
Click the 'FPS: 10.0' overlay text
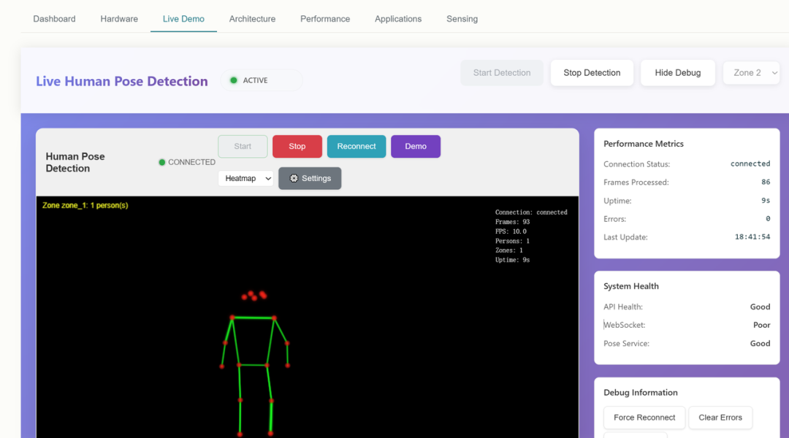click(511, 231)
